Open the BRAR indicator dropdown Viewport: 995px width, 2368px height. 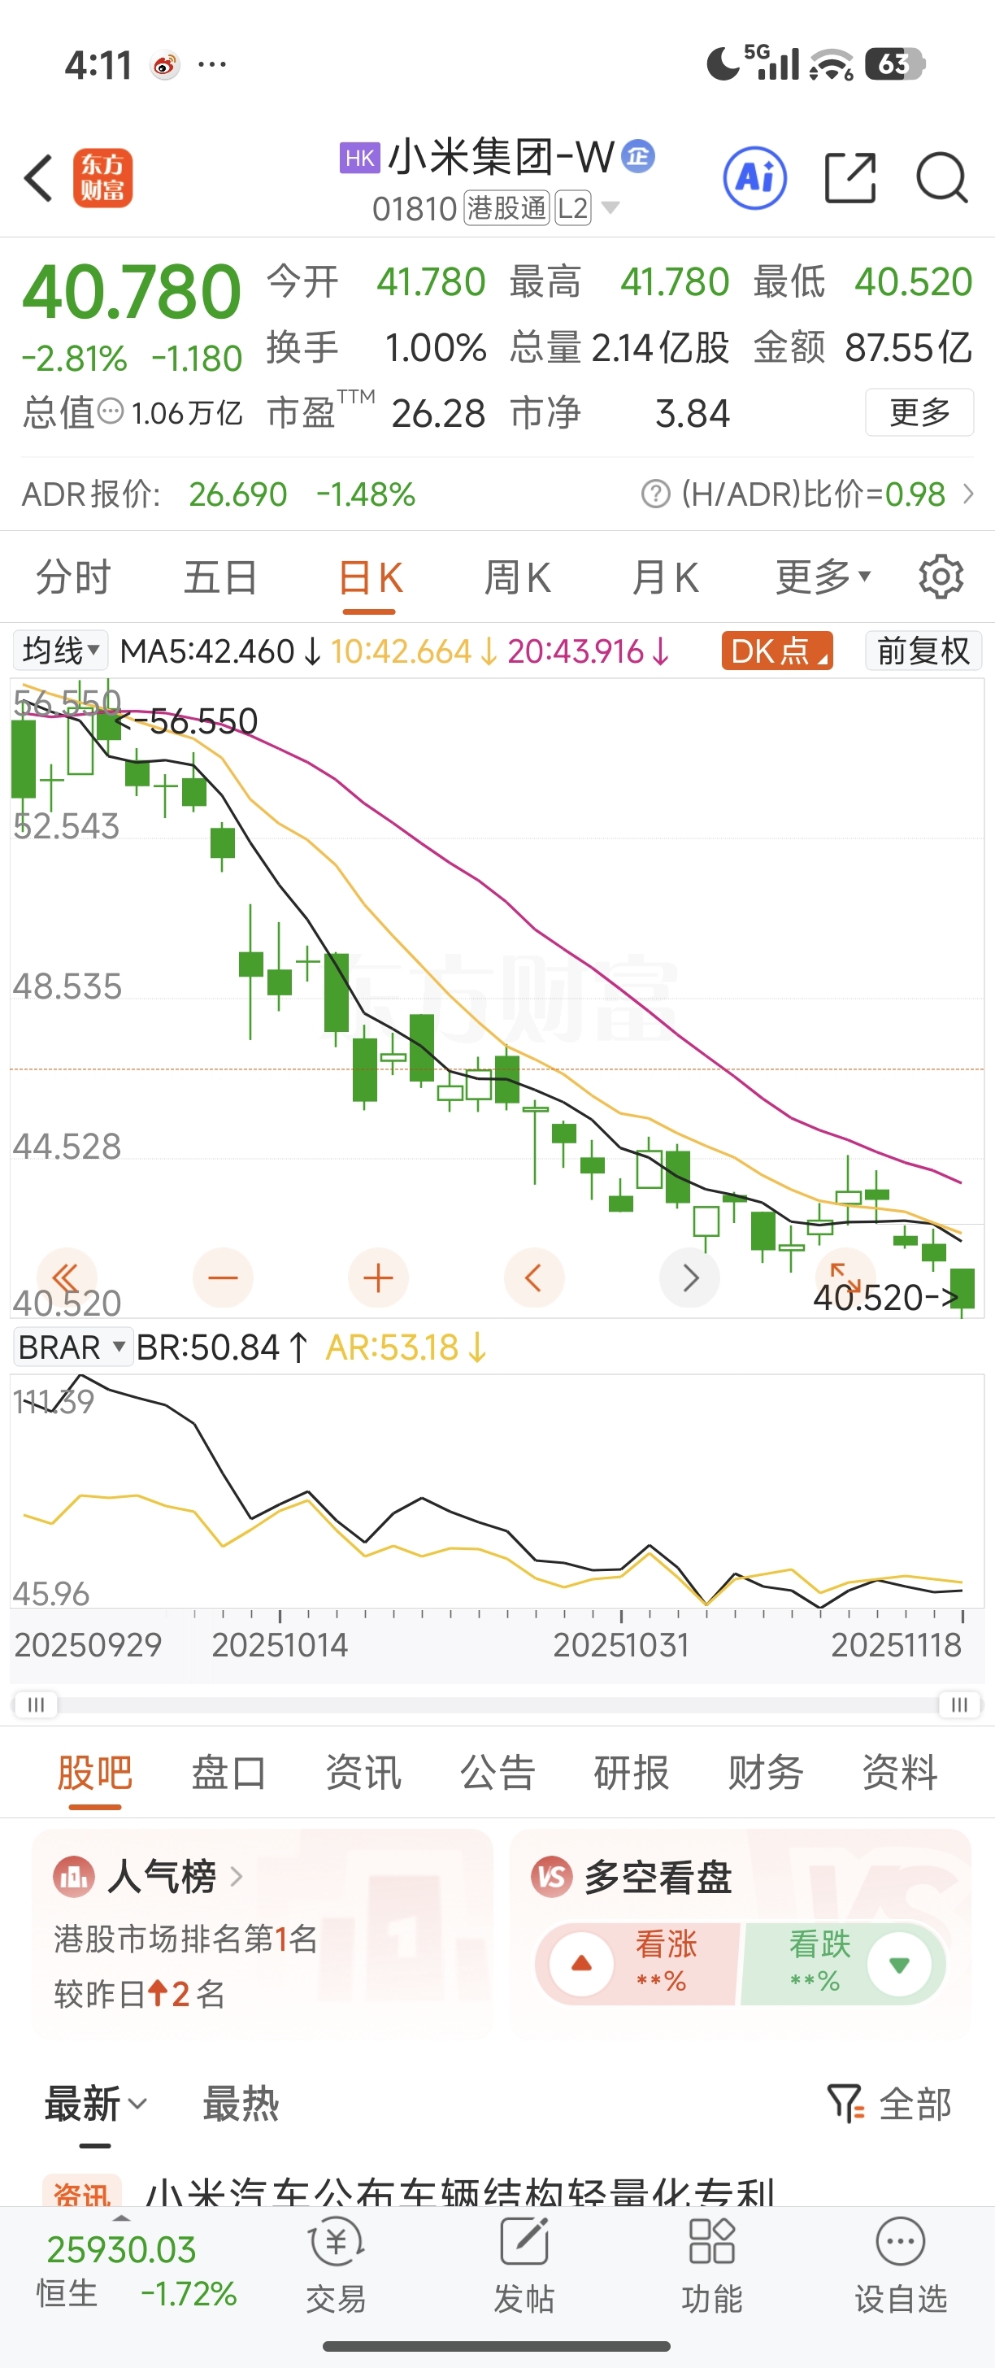point(72,1347)
